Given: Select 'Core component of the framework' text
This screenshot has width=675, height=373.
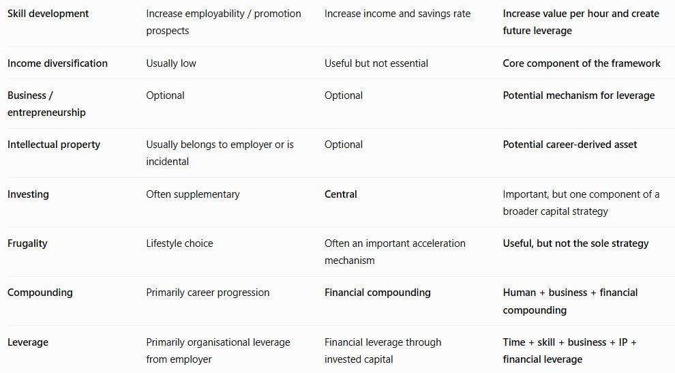Looking at the screenshot, I should [581, 63].
